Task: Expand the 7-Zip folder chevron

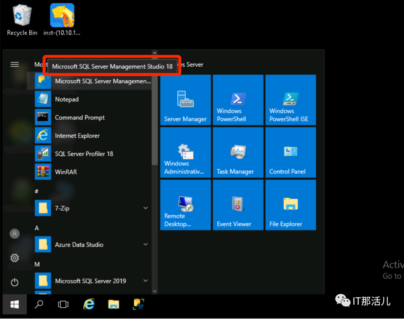Action: click(x=146, y=208)
